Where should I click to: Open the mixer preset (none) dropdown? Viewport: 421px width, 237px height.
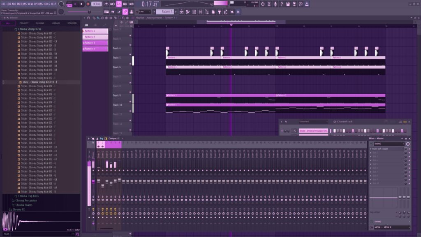[x=389, y=144]
